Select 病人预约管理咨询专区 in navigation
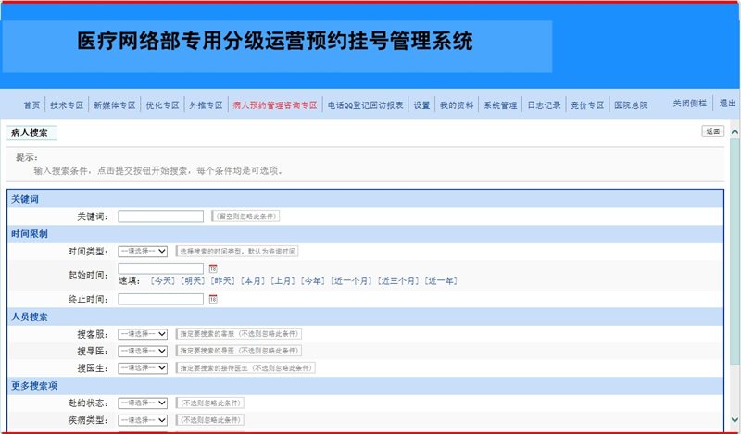This screenshot has height=434, width=741. (275, 105)
